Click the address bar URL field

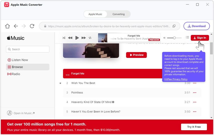pos(109,26)
